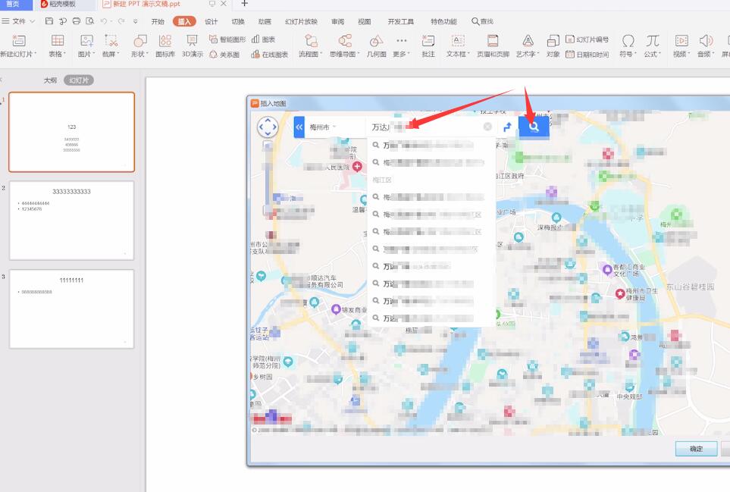Insert a 图表 chart

[263, 39]
